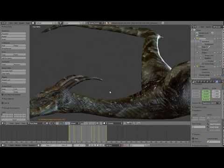The height and width of the screenshot is (168, 224).
Task: Toggle the Inherit Scale checkbox
Action: point(208,127)
